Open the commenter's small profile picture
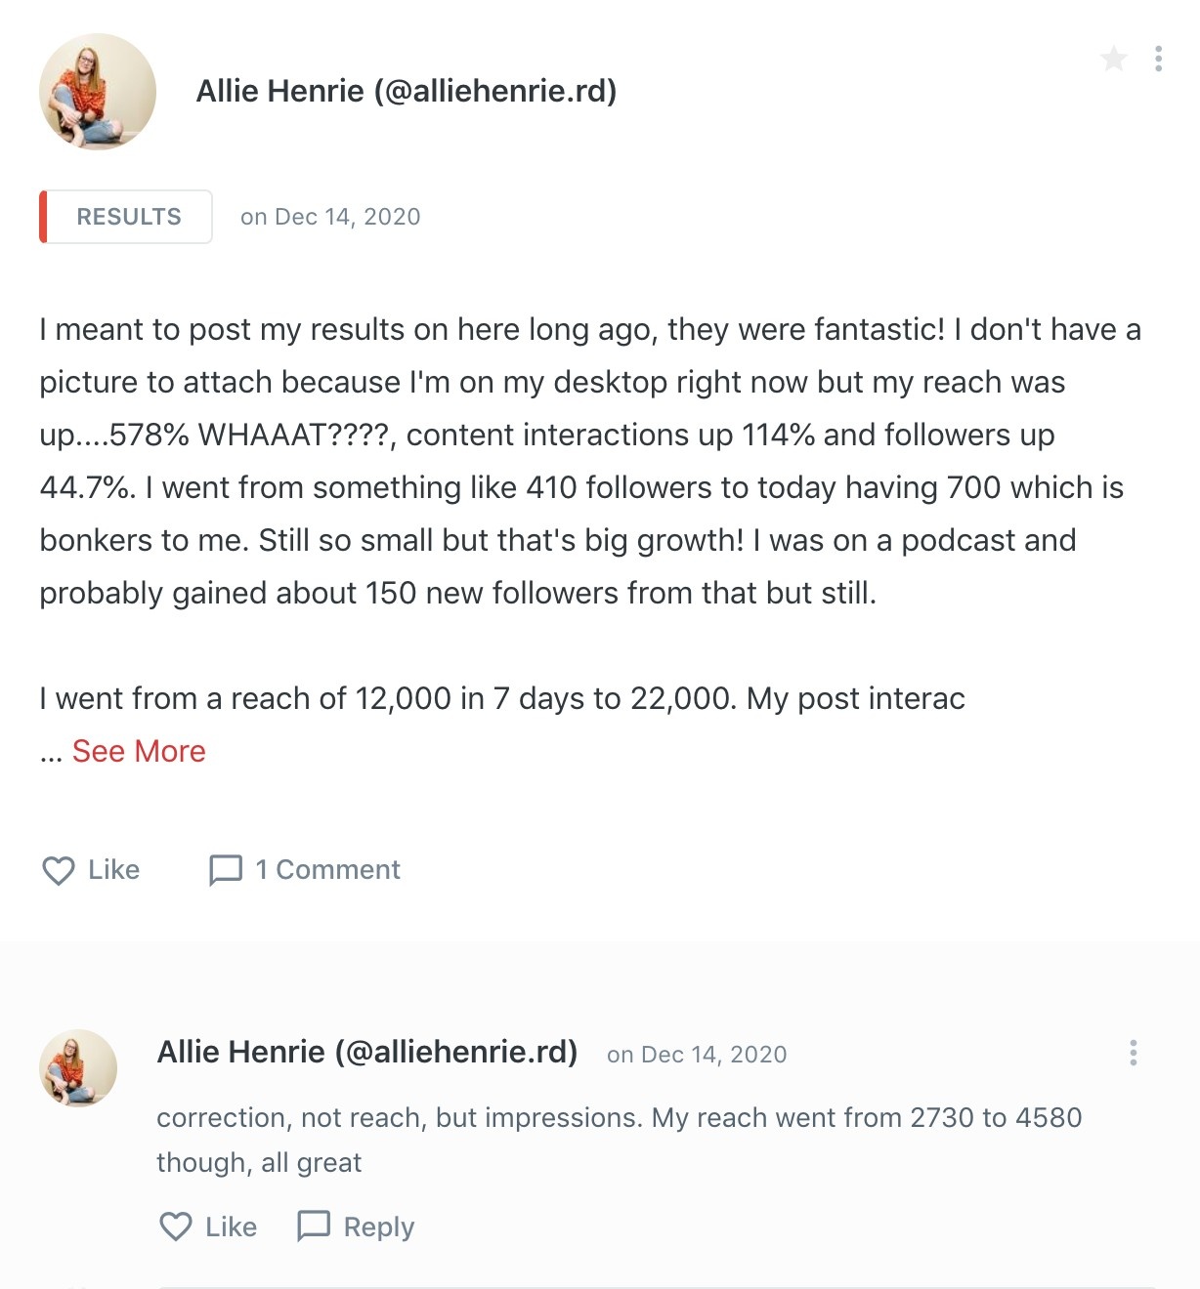1200x1289 pixels. pos(78,1067)
